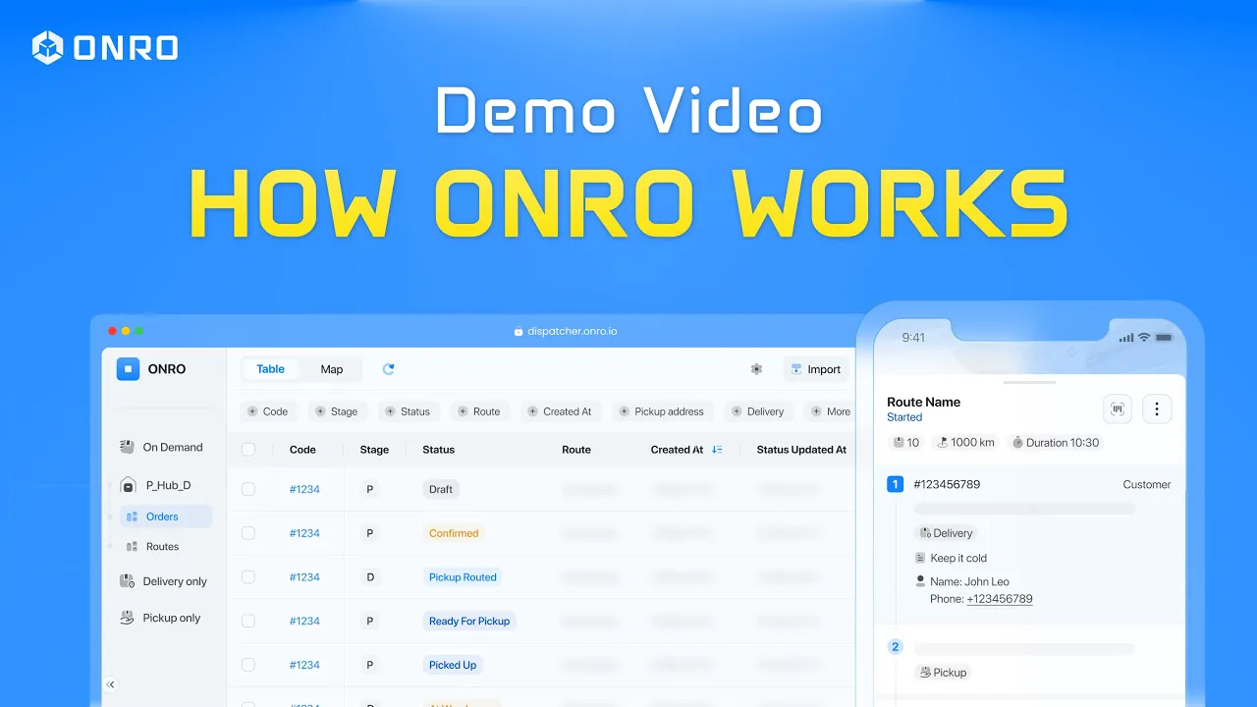Click the Pickup only sidebar icon
Screen dimensions: 1257x707
[x=127, y=618]
